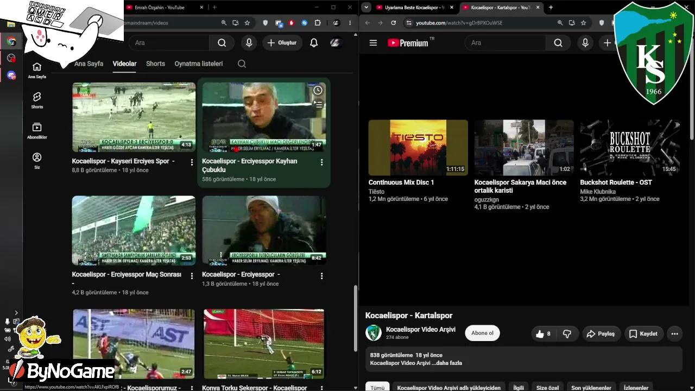Start voice search in left YouTube window
Screen dimensions: 695x391
[249, 43]
